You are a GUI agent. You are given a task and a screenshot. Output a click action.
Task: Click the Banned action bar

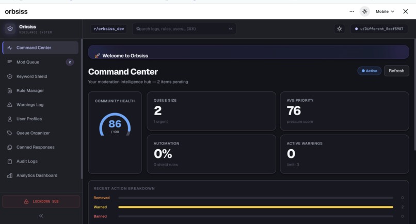(256, 216)
